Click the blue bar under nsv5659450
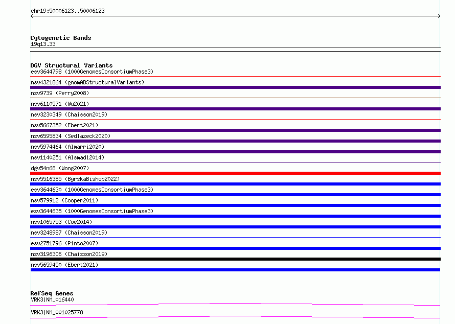 [235, 270]
